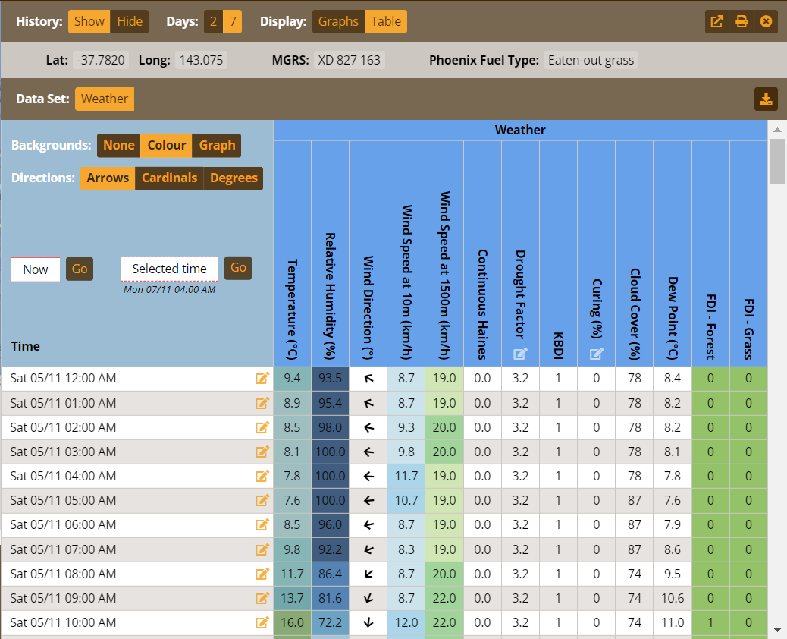Edit the Curing percentage values
Viewport: 787px width, 639px height.
pos(596,353)
